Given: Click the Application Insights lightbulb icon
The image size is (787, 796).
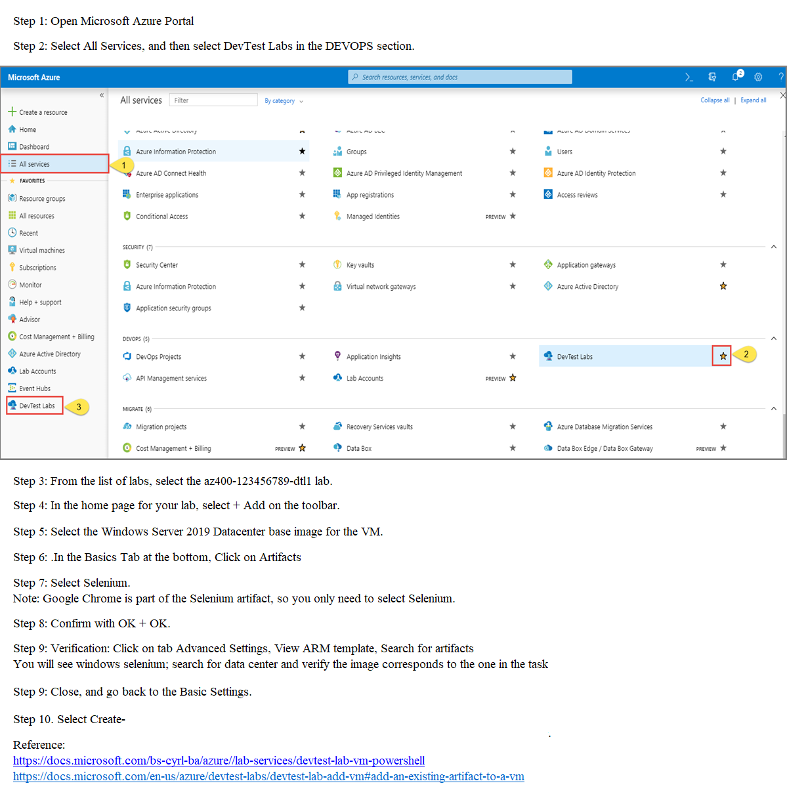Looking at the screenshot, I should (x=337, y=357).
